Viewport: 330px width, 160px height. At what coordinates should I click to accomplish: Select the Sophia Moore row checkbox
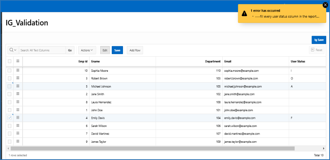coord(10,71)
